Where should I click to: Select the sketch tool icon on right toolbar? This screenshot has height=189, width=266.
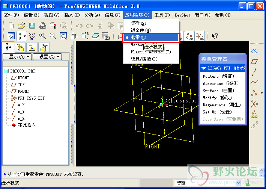pos(254,51)
